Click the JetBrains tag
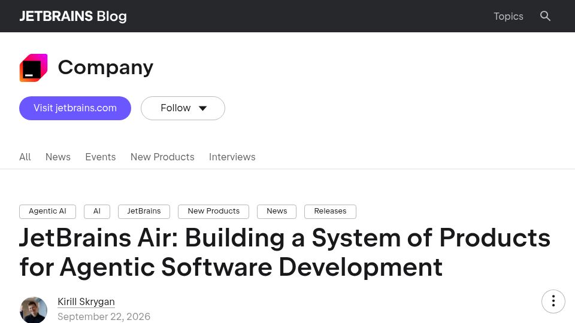 tap(144, 211)
